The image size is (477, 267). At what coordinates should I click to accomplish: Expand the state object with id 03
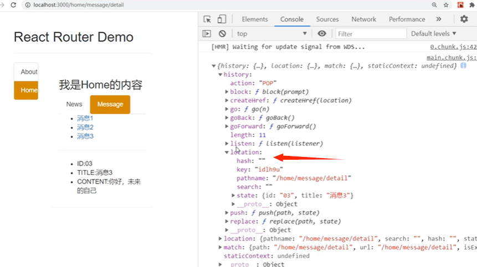233,195
